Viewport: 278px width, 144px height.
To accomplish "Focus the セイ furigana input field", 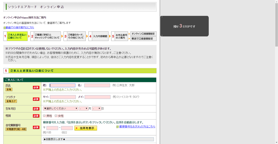I will pos(63,97).
